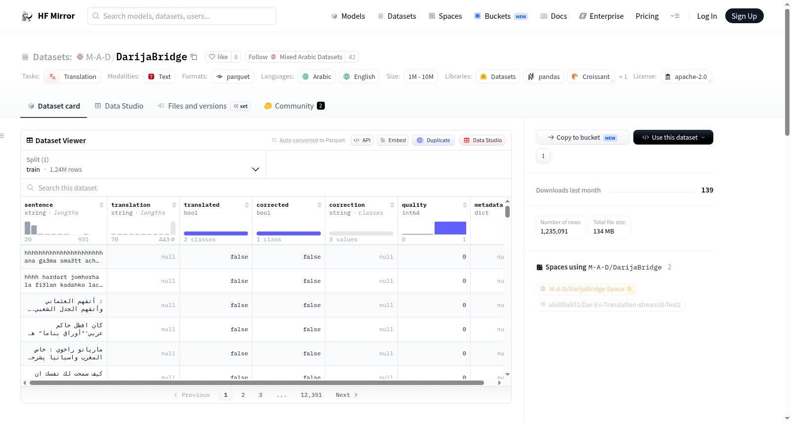Screen dimensions: 791x423
Task: Open the Dataset card tab
Action: (x=53, y=106)
